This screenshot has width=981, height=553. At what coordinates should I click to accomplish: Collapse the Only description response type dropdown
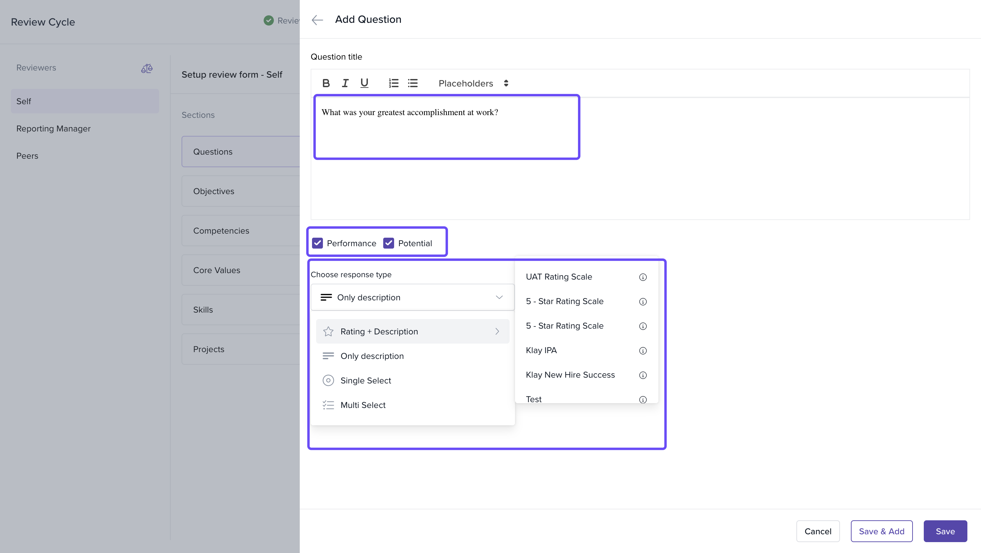(x=412, y=297)
